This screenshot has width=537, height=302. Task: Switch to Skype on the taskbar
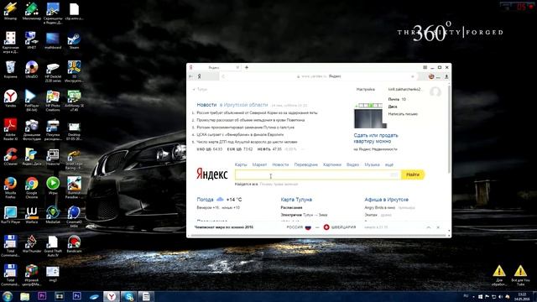[x=128, y=296]
